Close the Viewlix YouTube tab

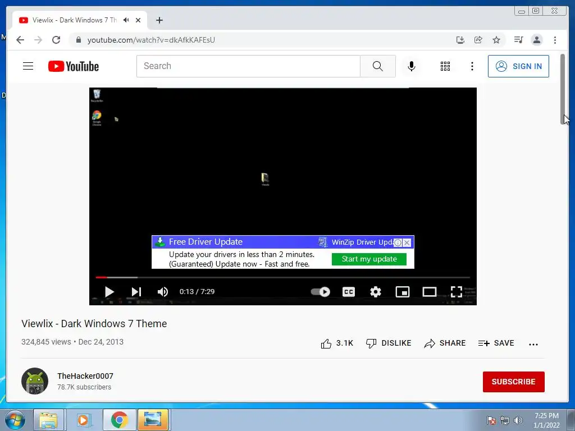pyautogui.click(x=138, y=20)
